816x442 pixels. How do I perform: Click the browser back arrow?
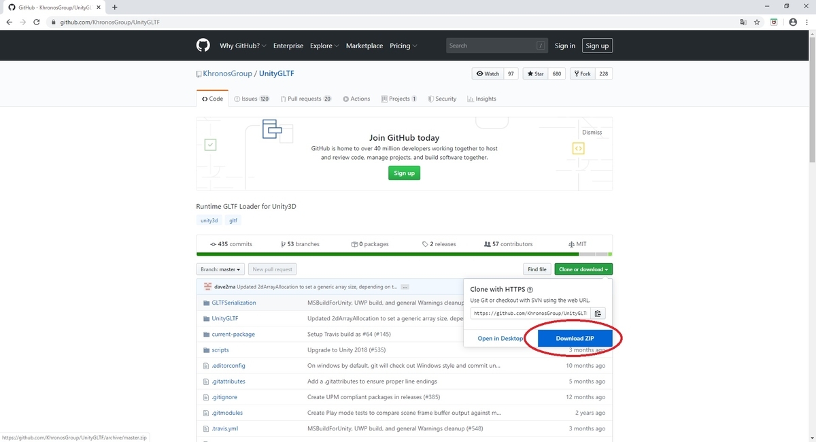(10, 22)
